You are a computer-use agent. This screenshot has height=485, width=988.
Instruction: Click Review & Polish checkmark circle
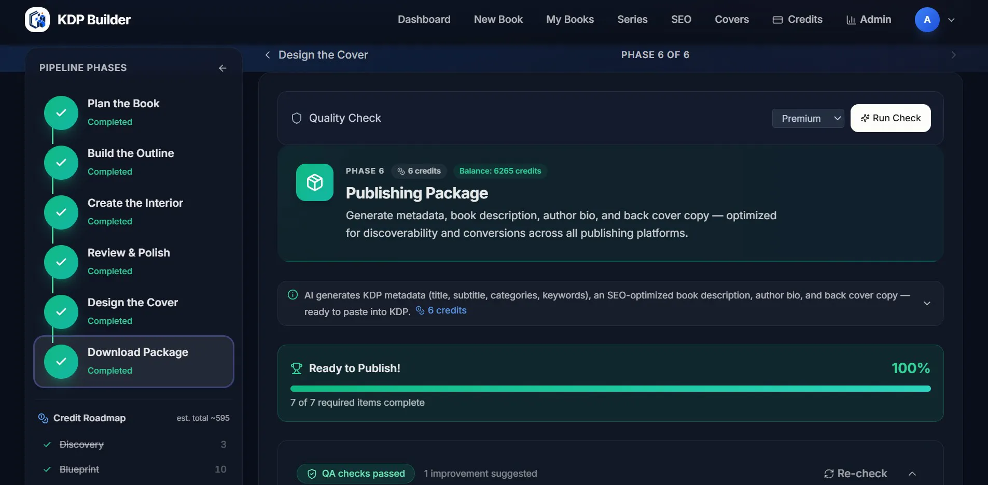click(x=61, y=262)
